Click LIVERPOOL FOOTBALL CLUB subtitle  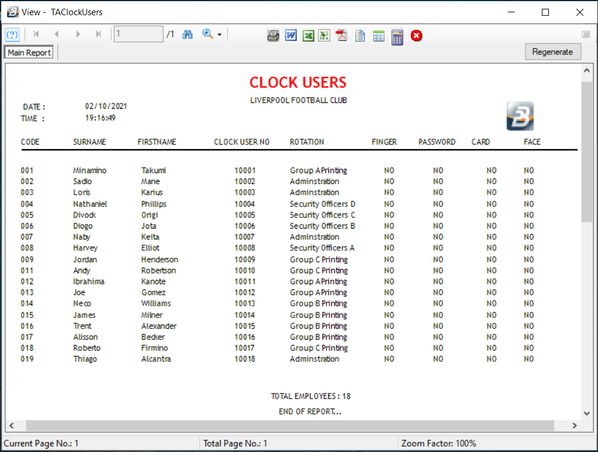[298, 100]
